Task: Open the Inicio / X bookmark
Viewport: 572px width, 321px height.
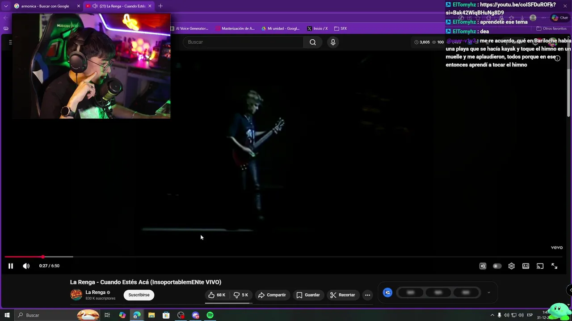Action: point(317,29)
